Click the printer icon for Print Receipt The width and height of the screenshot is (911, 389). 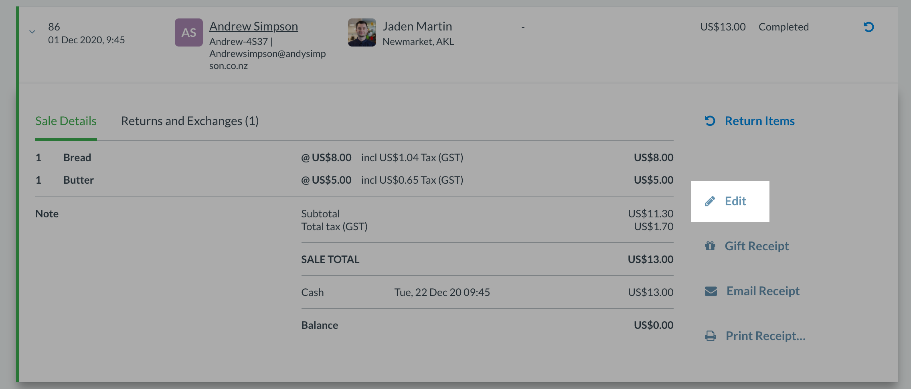pyautogui.click(x=711, y=336)
